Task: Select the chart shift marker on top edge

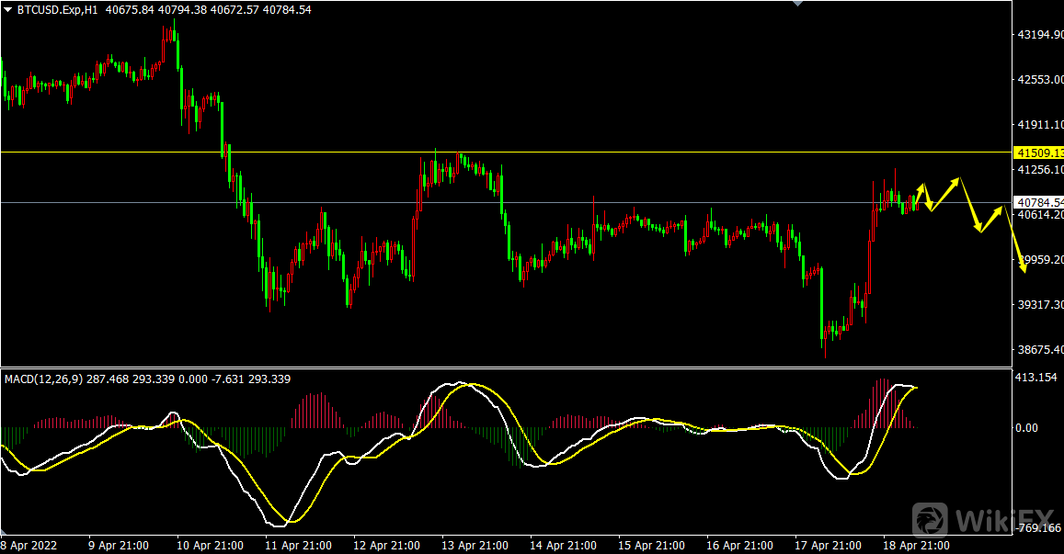Action: [798, 4]
